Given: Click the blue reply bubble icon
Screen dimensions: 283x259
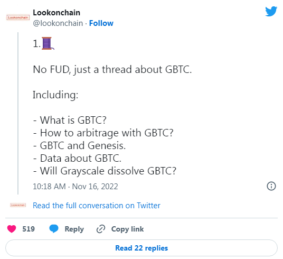Looking at the screenshot, I should click(x=54, y=229).
